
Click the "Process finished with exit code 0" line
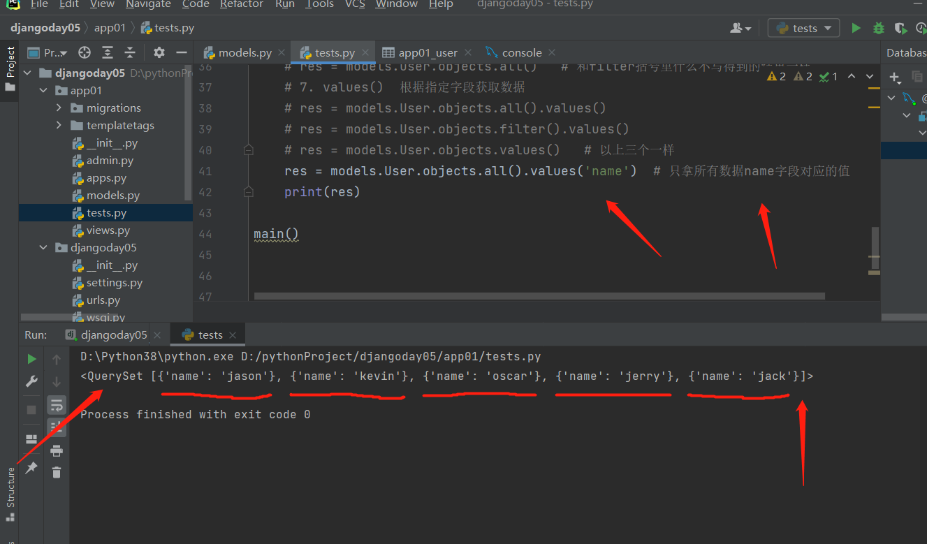(x=196, y=415)
